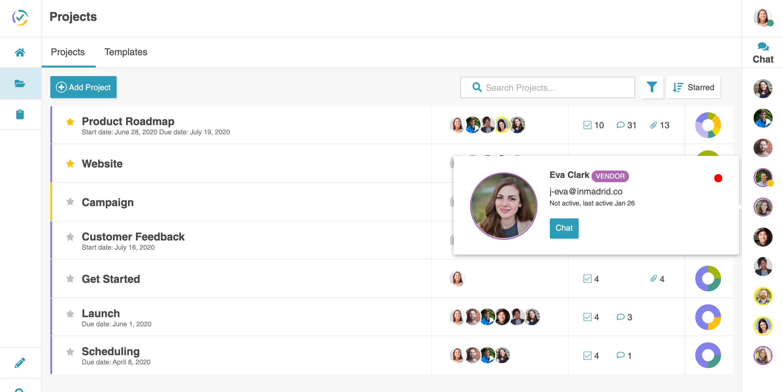
Task: Click the filter funnel icon
Action: 652,87
